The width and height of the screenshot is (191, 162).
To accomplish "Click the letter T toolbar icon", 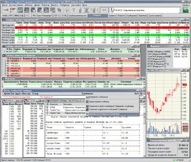I will coord(74,10).
